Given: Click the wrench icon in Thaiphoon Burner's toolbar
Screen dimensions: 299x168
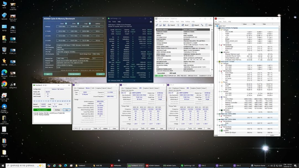Looking at the screenshot, I should (x=202, y=25).
